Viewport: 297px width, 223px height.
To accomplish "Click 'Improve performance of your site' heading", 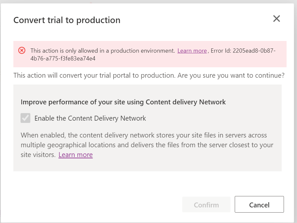I will click(123, 102).
